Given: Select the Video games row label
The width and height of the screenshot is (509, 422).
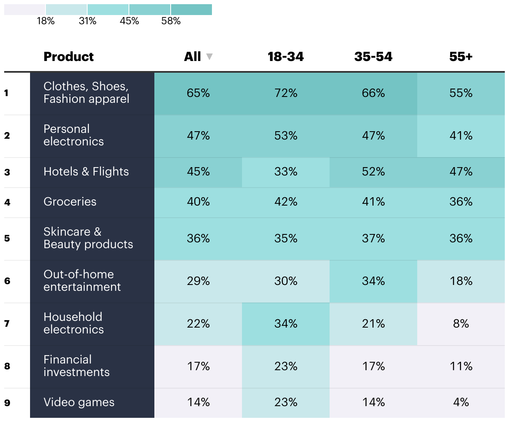Looking at the screenshot, I should pos(79,402).
